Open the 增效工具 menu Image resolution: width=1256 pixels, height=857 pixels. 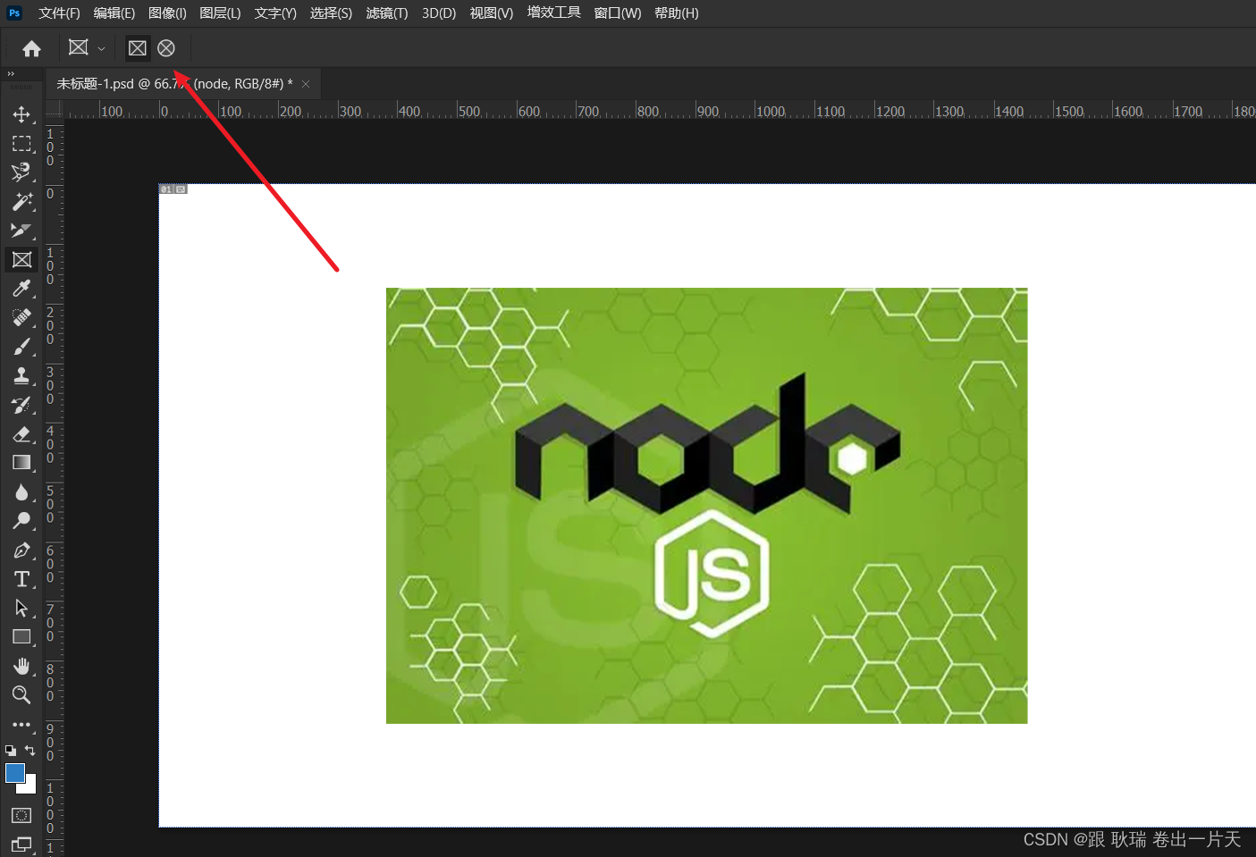[554, 13]
